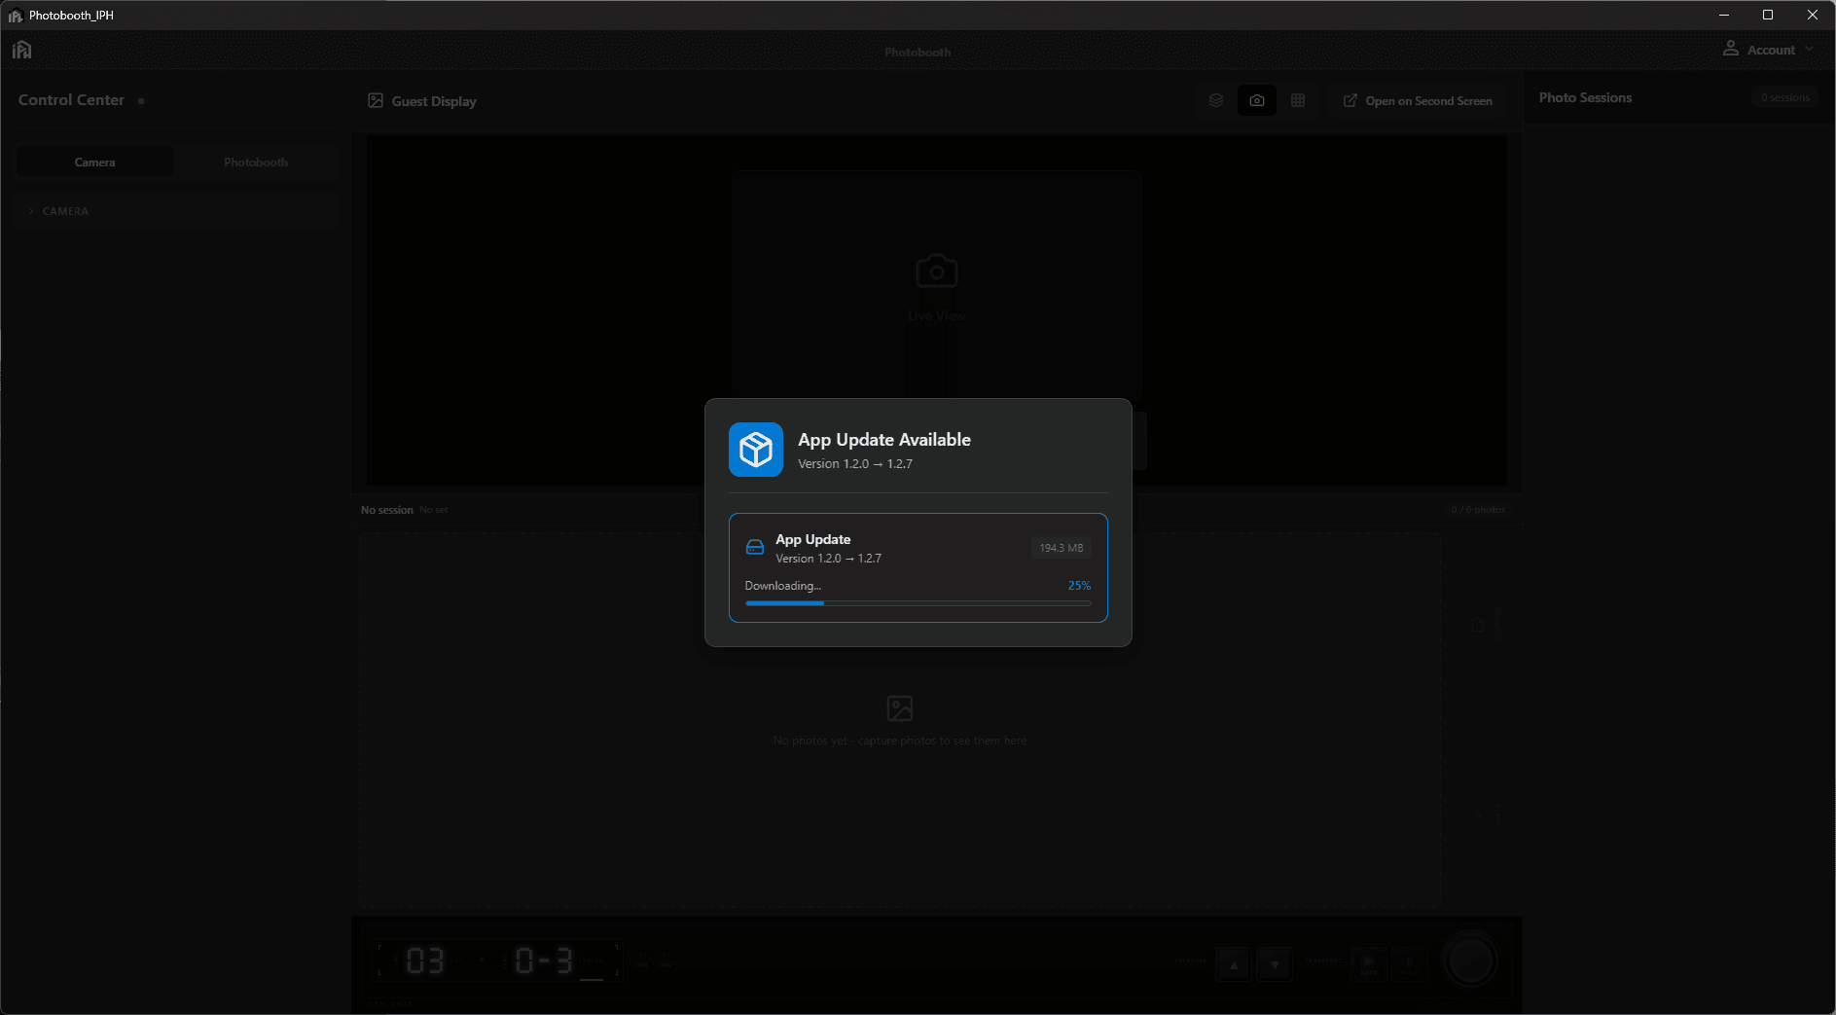Click the blue package update icon
Image resolution: width=1836 pixels, height=1015 pixels.
tap(756, 450)
